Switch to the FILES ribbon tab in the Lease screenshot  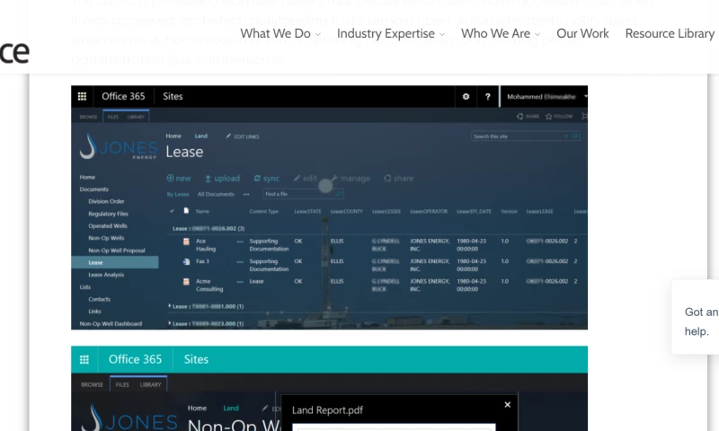pyautogui.click(x=113, y=117)
